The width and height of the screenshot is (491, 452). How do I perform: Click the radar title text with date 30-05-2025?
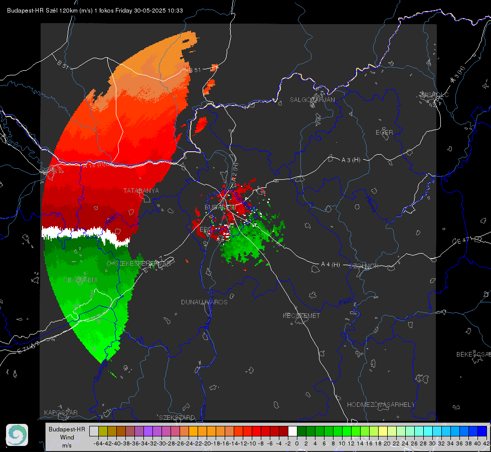(95, 11)
